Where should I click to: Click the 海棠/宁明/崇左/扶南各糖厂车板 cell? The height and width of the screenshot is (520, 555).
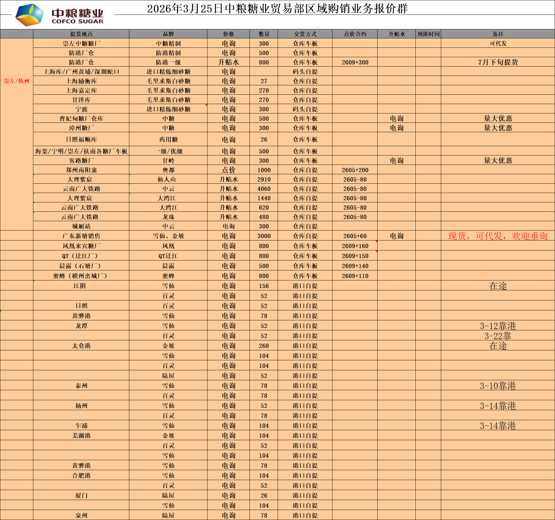coord(81,151)
